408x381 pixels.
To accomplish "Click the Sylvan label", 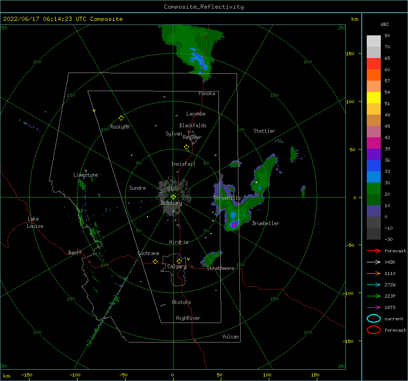I will coord(174,134).
